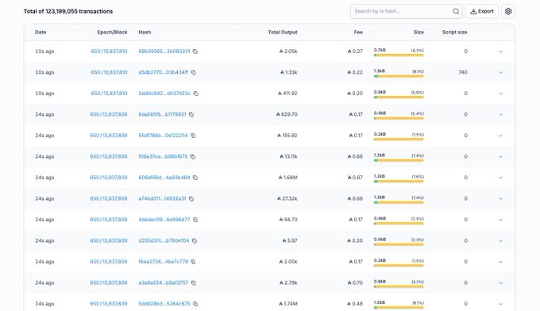Select the 740 script size value
The image size is (540, 311).
[463, 72]
